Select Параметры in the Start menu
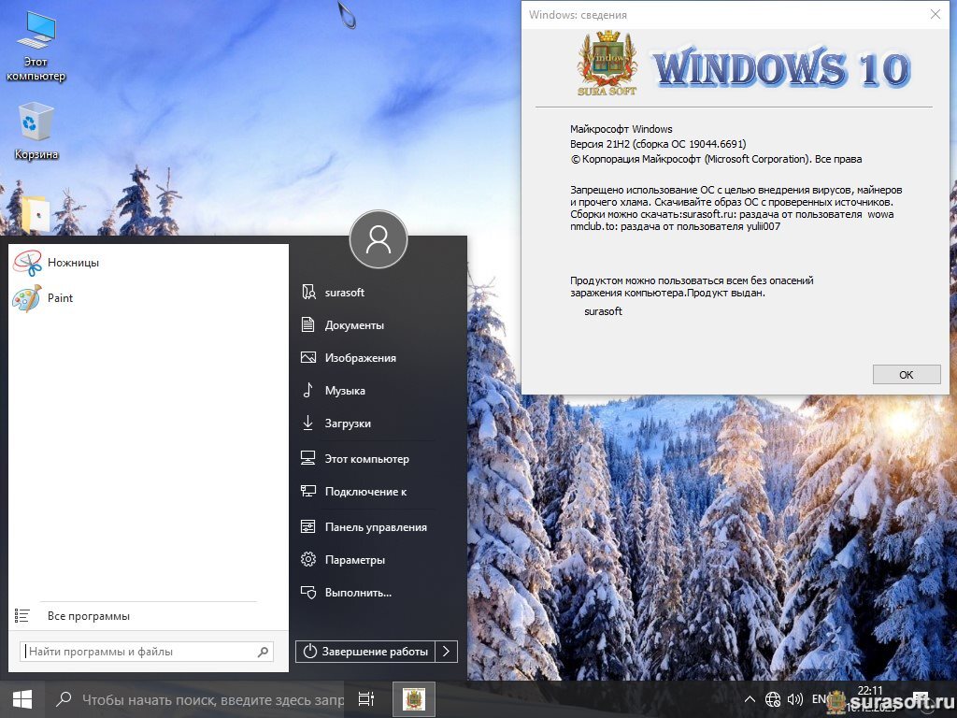Screen dimensions: 957x718 [x=354, y=560]
